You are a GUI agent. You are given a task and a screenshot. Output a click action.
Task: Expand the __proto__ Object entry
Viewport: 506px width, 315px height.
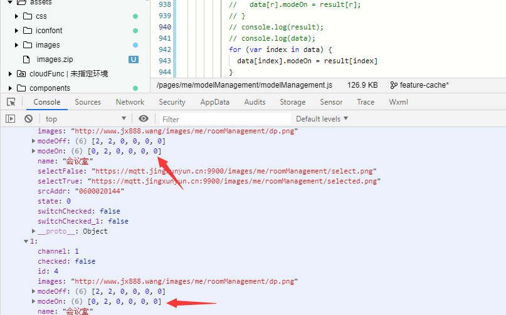coord(33,231)
